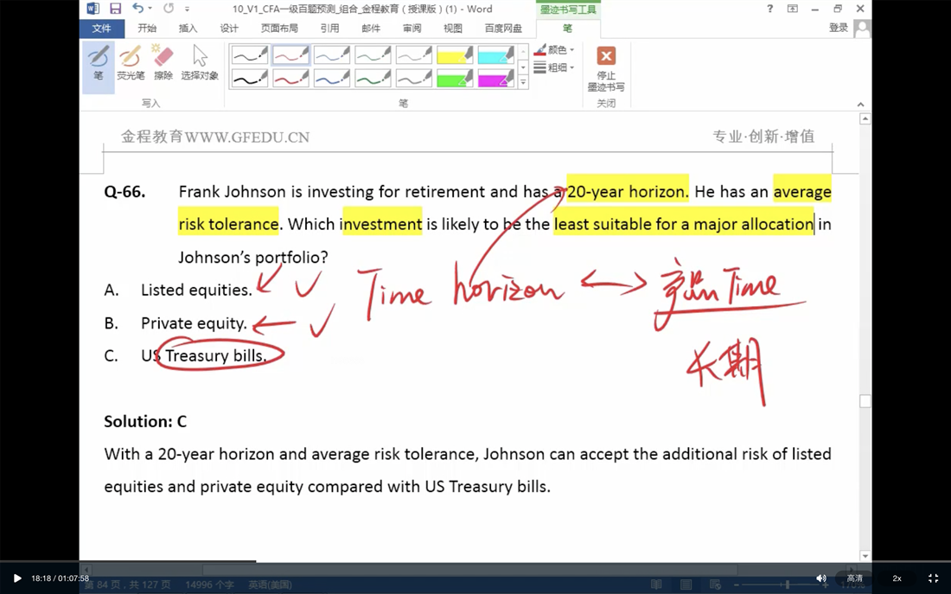951x594 pixels.
Task: Choose the yellow highlighter preset
Action: (x=455, y=54)
